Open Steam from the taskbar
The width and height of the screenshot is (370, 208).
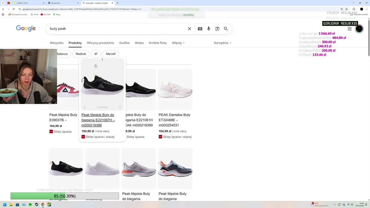pos(36,205)
